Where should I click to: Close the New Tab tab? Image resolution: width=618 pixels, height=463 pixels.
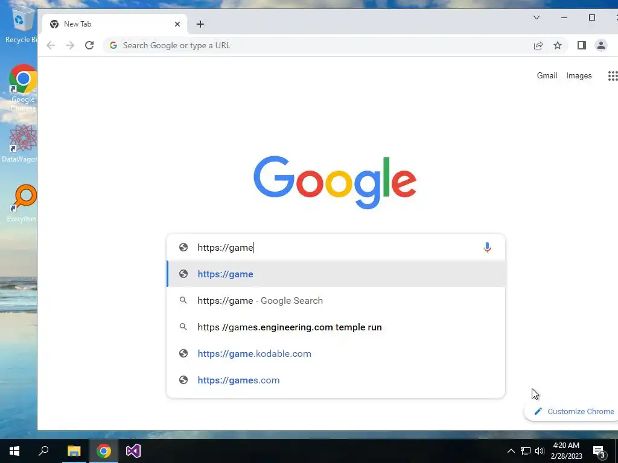pos(177,24)
